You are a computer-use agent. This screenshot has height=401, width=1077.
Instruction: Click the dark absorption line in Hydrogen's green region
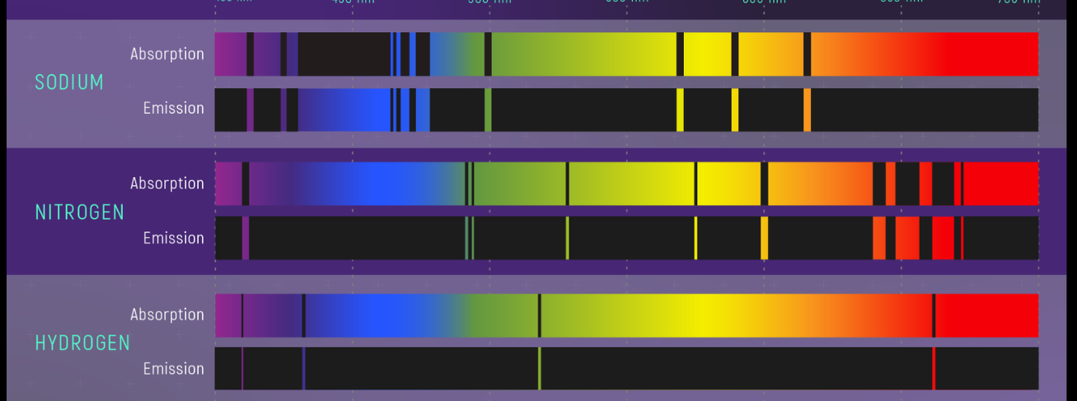[x=539, y=315]
